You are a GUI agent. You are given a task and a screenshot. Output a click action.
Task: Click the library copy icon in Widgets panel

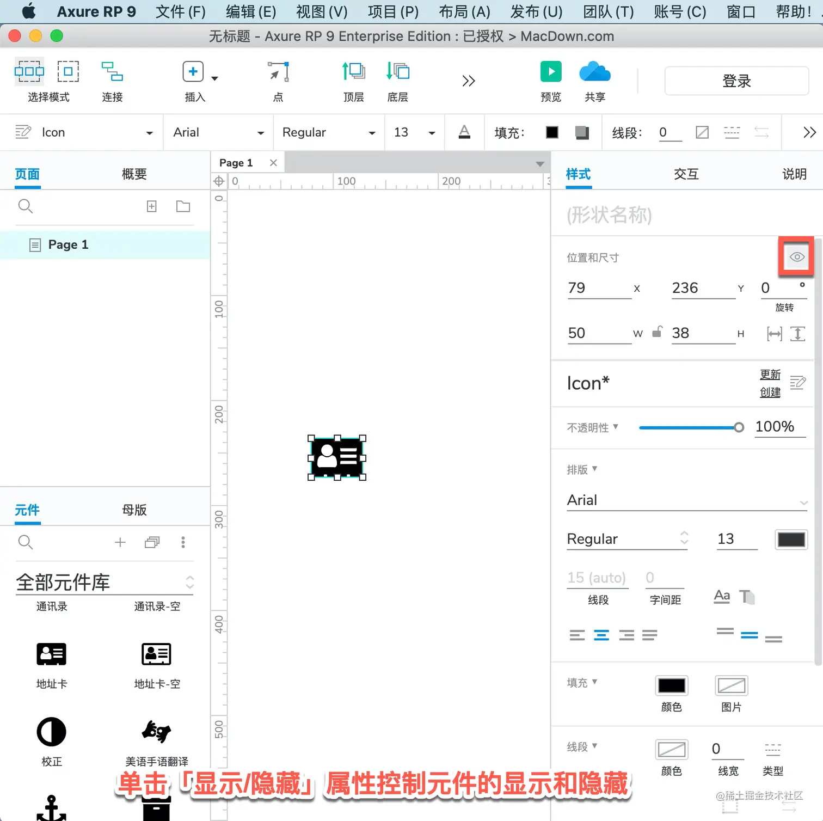click(x=152, y=542)
